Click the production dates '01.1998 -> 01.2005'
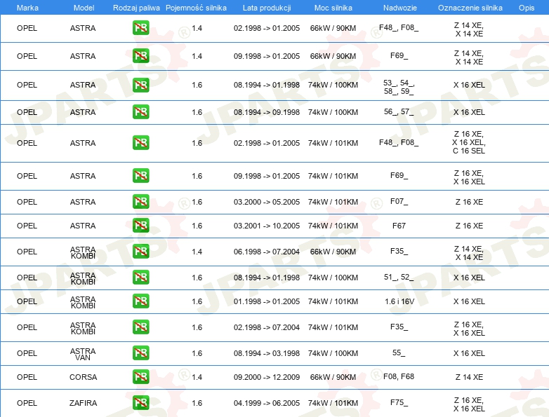Image resolution: width=549 pixels, height=417 pixels. 267,301
